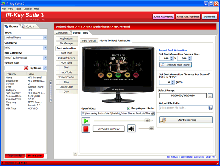
Task: Open the Applications tool section
Action: [x=66, y=38]
